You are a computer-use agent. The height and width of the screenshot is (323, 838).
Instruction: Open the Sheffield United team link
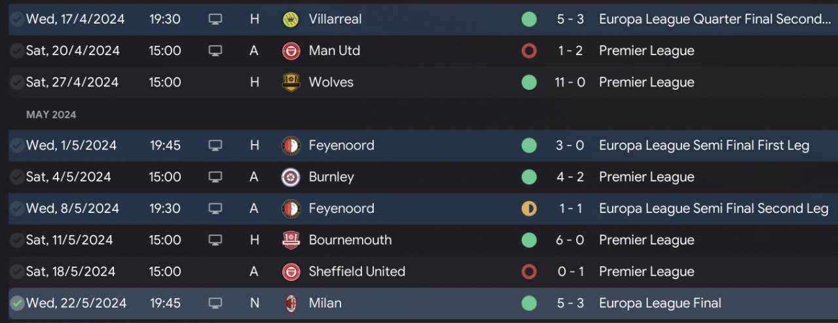point(357,272)
